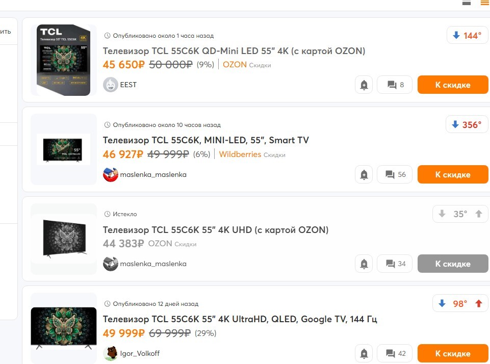The height and width of the screenshot is (364, 490).
Task: Open greyed К скидке for expired deal
Action: tap(453, 264)
